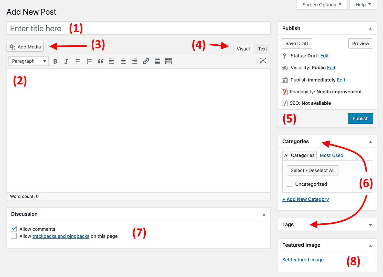Viewport: 383px width, 277px height.
Task: Click Set featured image
Action: coord(303,260)
